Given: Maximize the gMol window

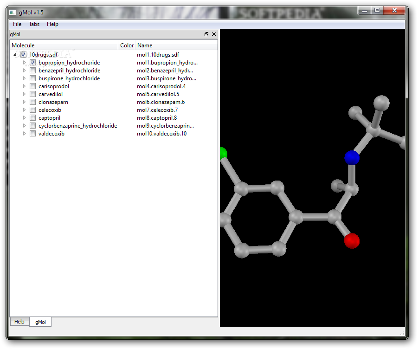Looking at the screenshot, I should click(x=377, y=10).
